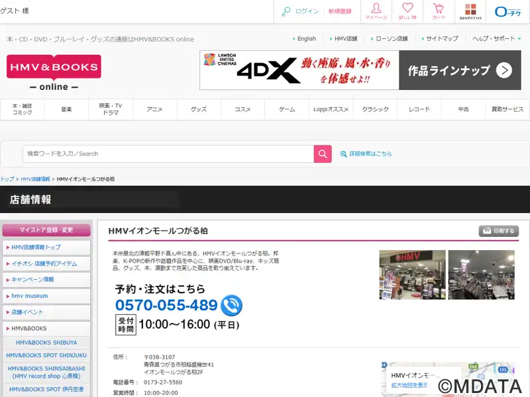
Task: Expand HMV&BOOKS section in sidebar
Action: point(46,328)
